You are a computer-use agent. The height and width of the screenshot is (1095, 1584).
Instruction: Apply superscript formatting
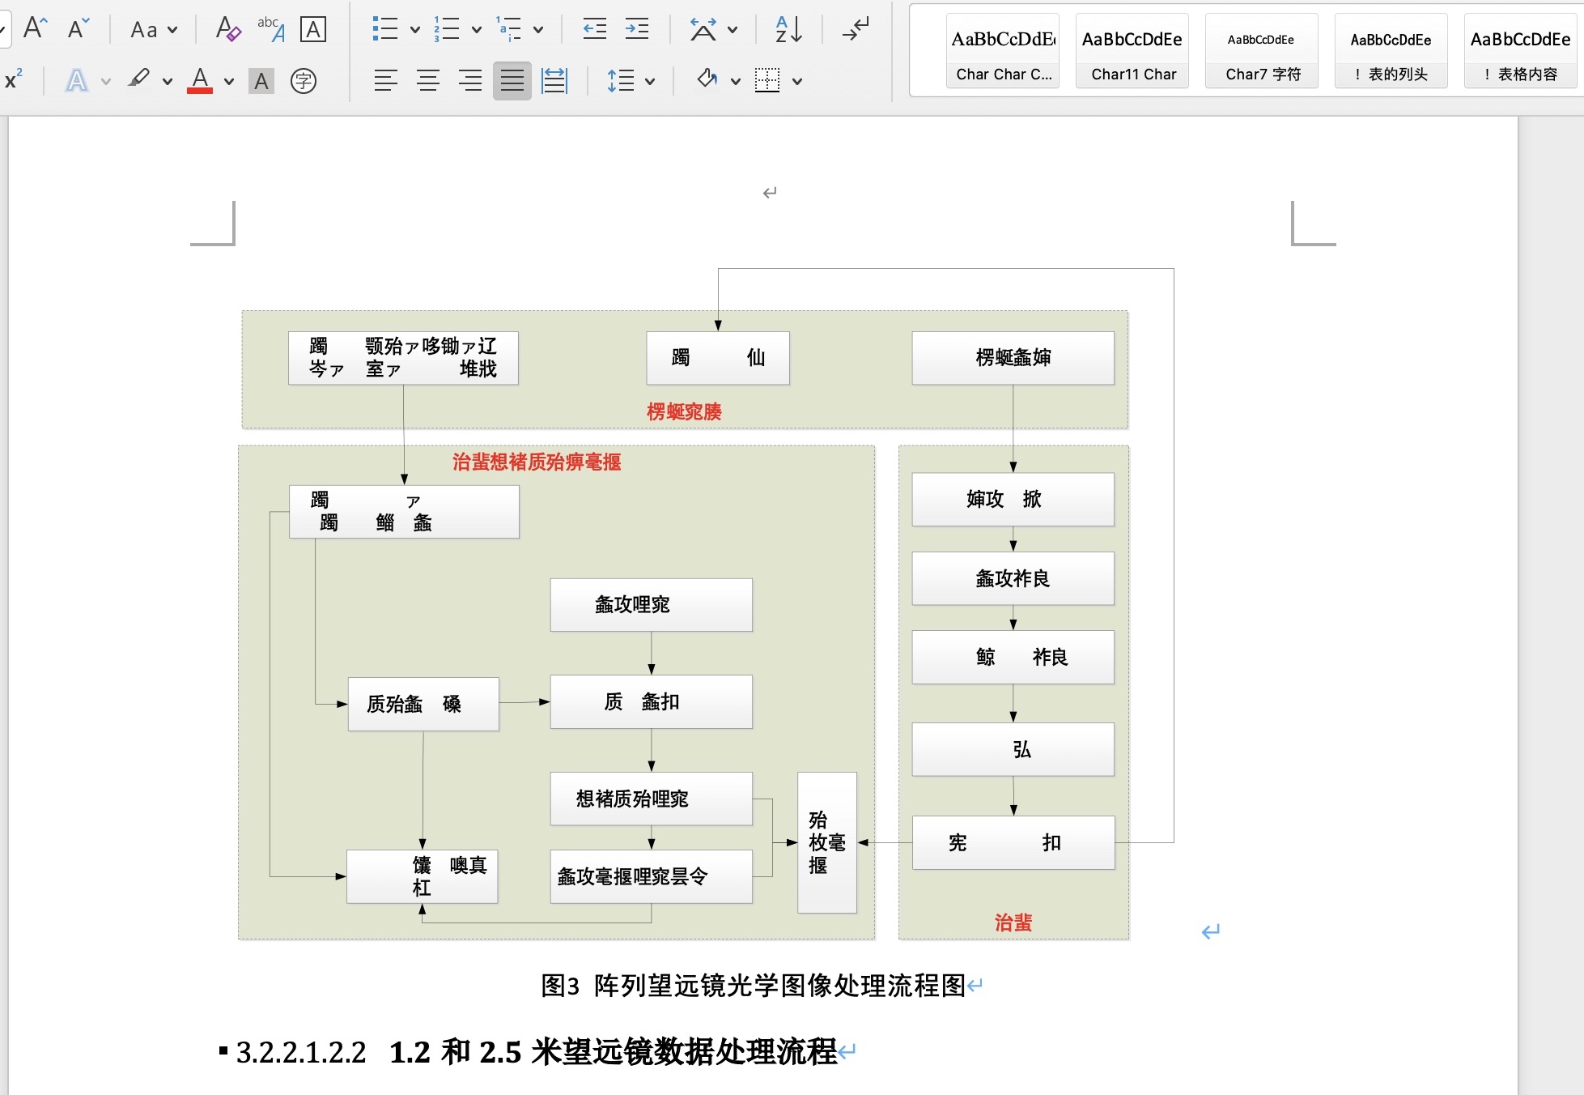pyautogui.click(x=14, y=79)
